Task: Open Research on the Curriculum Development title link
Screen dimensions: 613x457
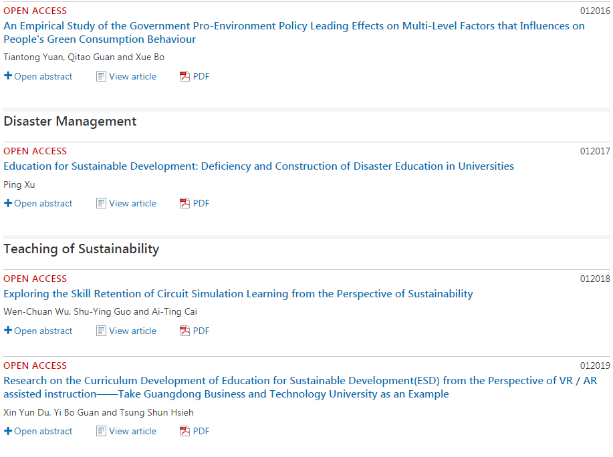Action: pos(300,387)
